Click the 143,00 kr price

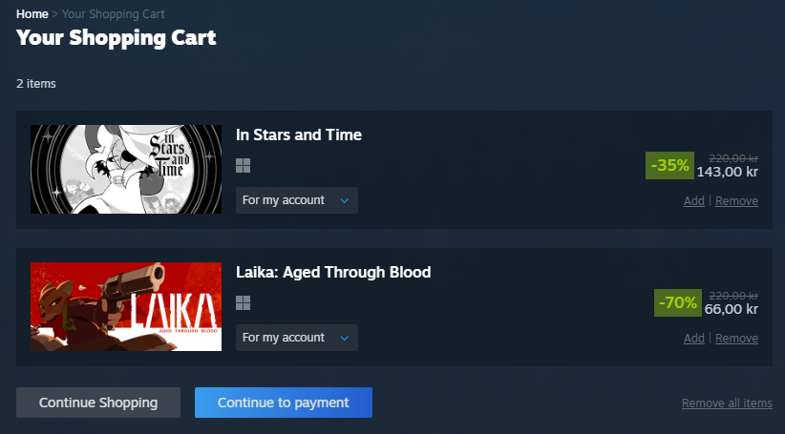point(727,173)
